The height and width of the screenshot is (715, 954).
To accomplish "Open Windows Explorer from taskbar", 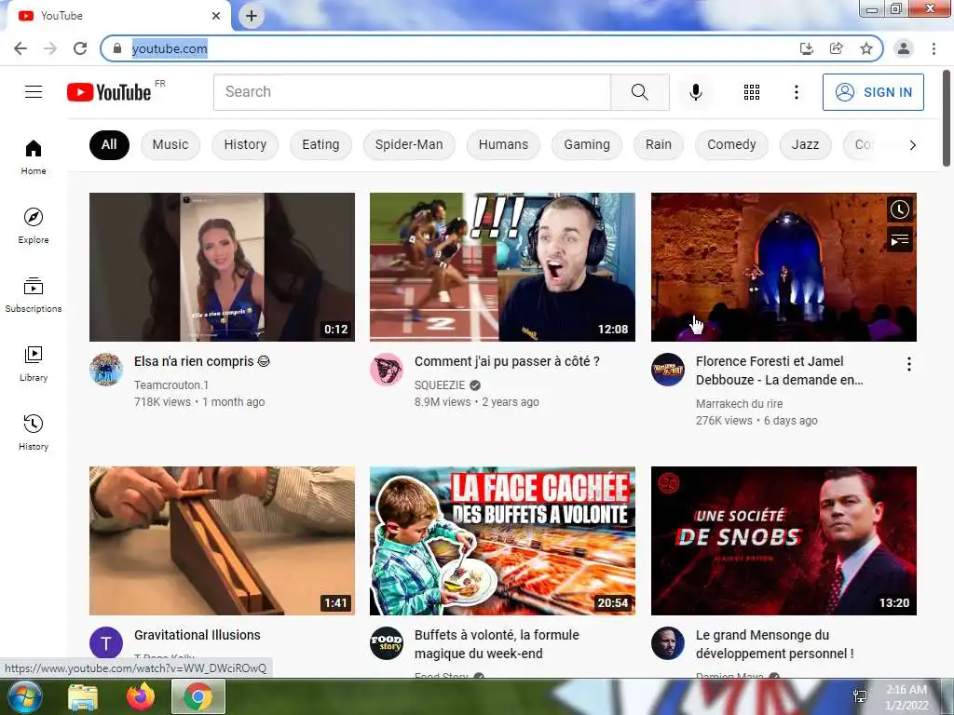I will point(83,696).
